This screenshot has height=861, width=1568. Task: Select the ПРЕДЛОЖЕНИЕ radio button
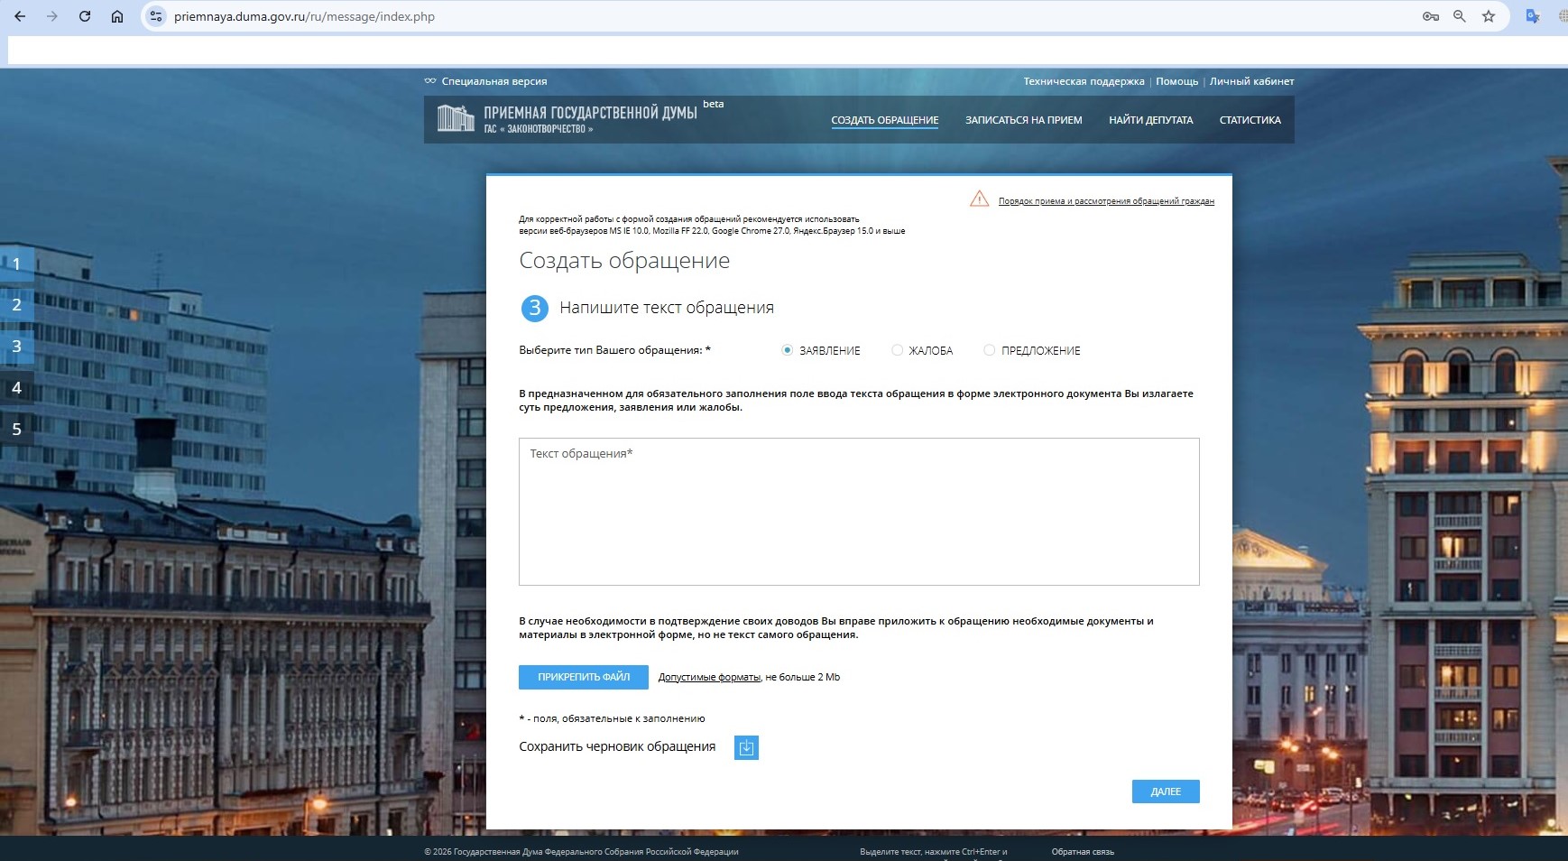(989, 350)
